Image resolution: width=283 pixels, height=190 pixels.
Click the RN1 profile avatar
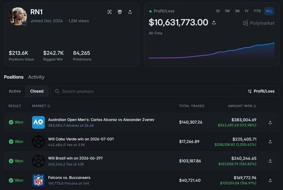pos(17,16)
